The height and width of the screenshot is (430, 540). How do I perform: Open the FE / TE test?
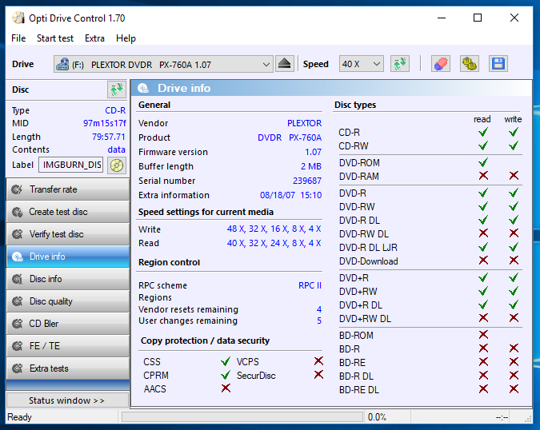pyautogui.click(x=68, y=346)
